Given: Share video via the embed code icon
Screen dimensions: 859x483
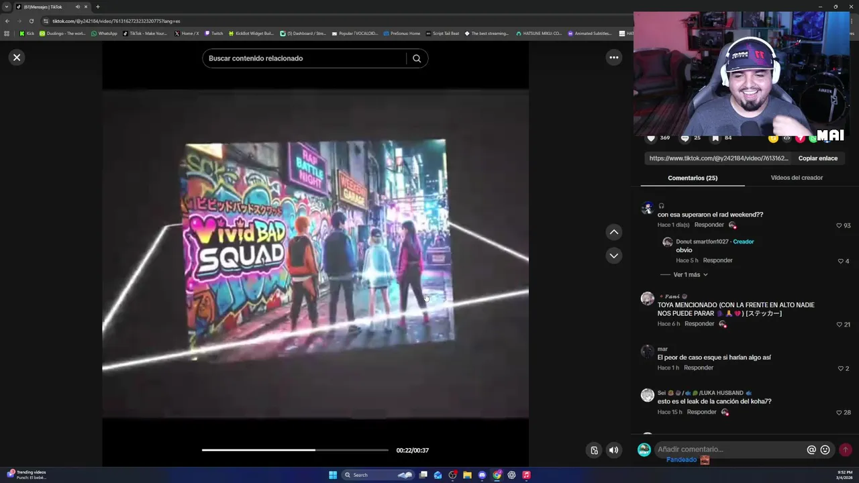Looking at the screenshot, I should coord(787,138).
